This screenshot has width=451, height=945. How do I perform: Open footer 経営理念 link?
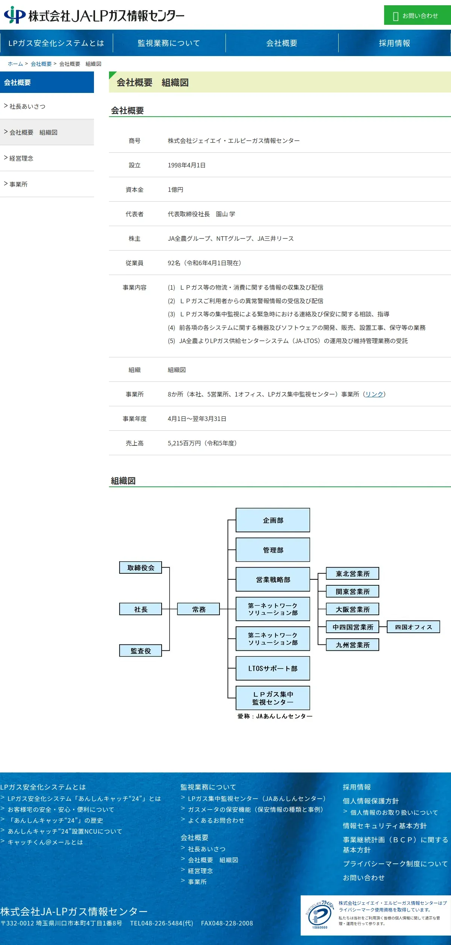(x=200, y=871)
